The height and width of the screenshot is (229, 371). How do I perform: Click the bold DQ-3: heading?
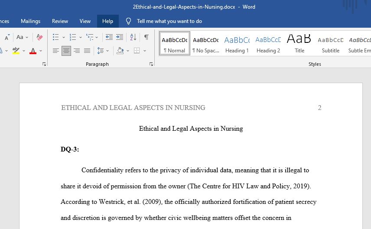point(70,149)
